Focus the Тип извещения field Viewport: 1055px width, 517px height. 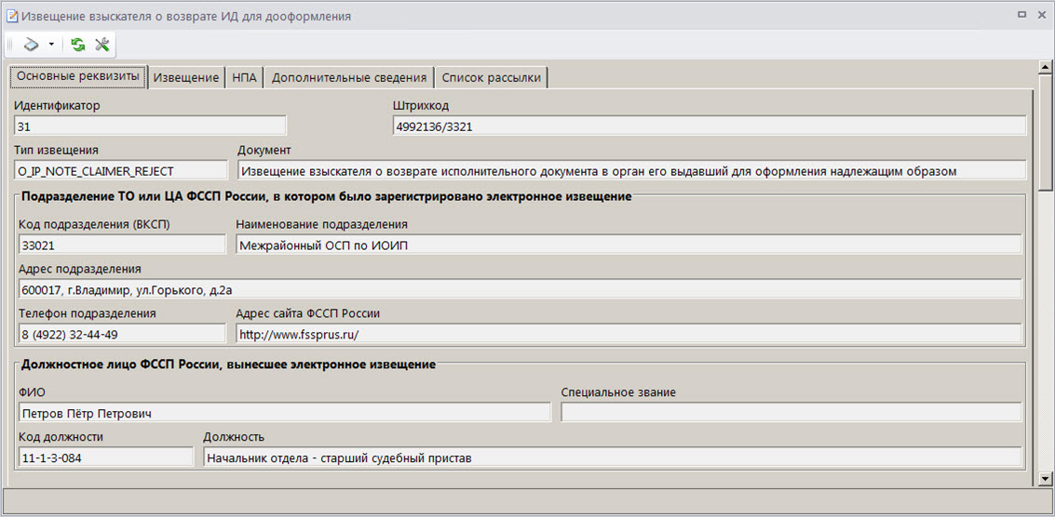click(121, 171)
